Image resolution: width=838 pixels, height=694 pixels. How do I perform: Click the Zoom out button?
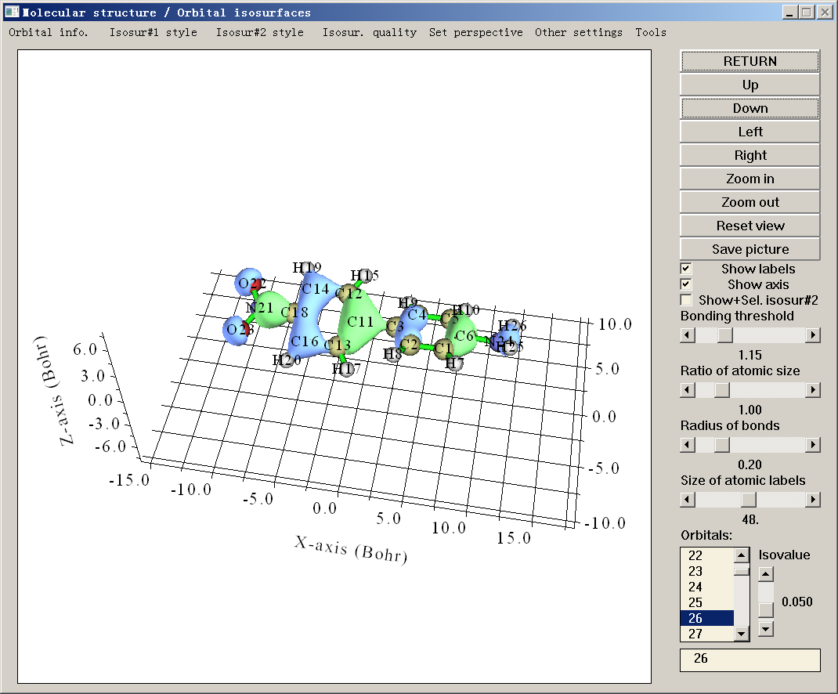click(x=750, y=202)
